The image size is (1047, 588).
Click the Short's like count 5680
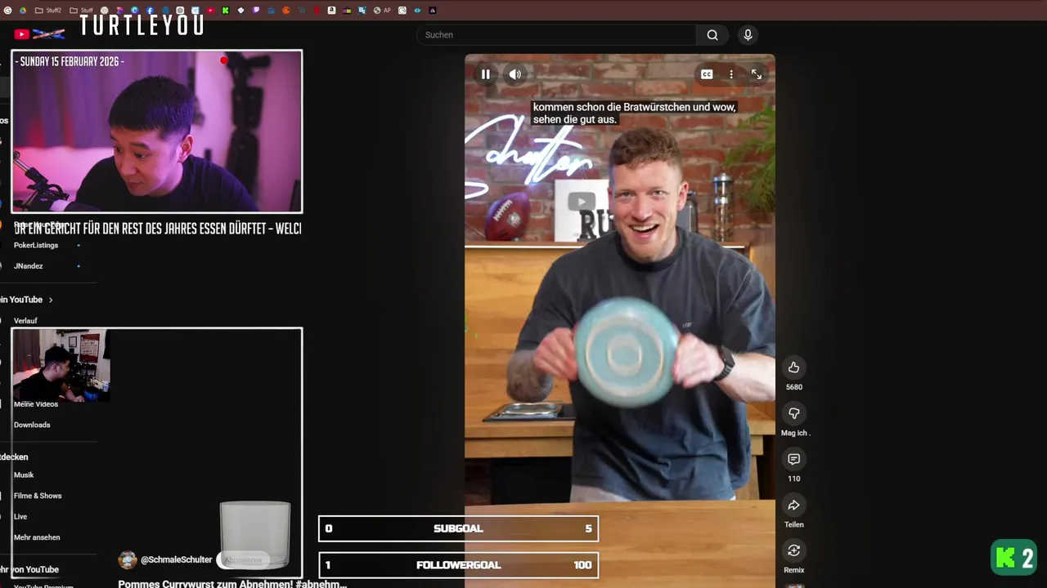pos(793,387)
